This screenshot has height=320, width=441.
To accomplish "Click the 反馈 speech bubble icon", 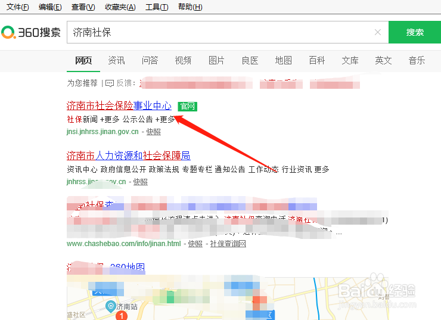I will point(110,83).
